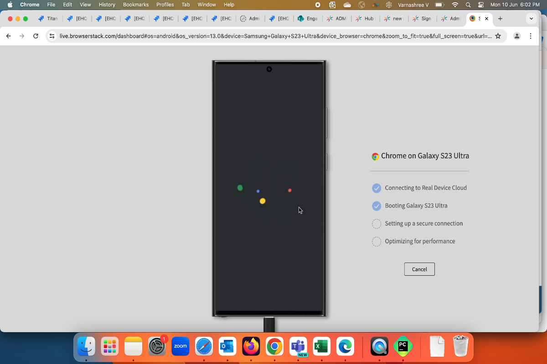Open System Settings with red badge

157,346
